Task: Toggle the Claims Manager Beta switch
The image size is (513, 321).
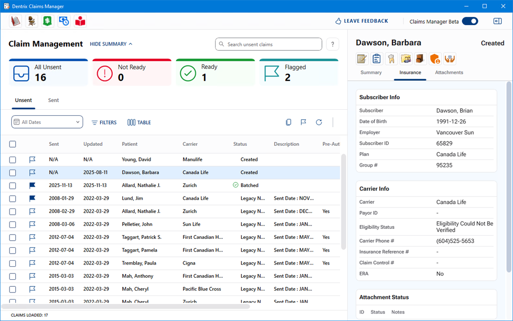Action: (x=470, y=21)
